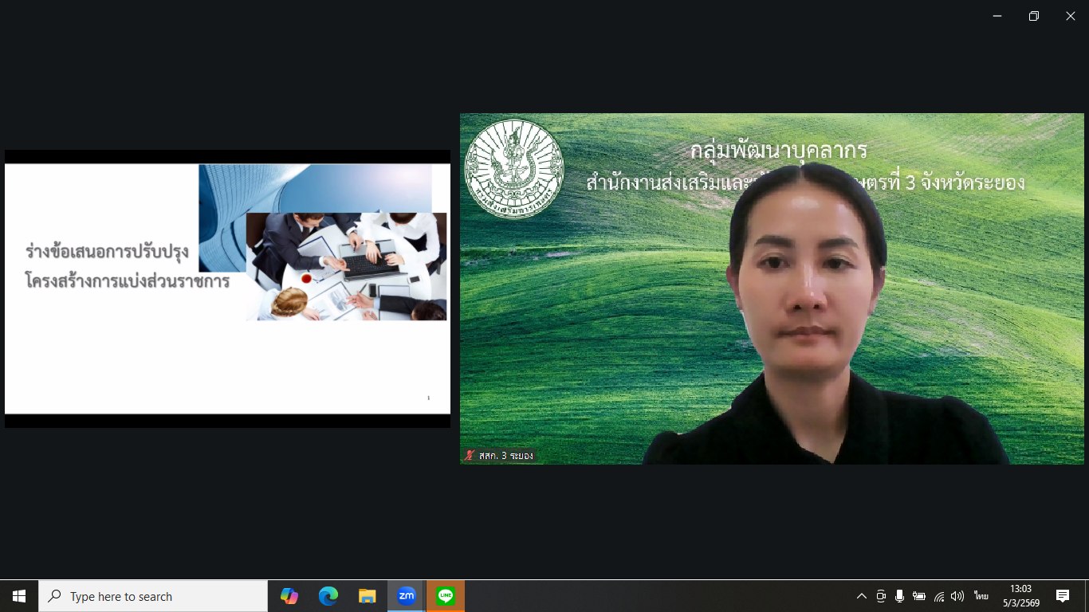Open the Windows notification action center

1063,596
